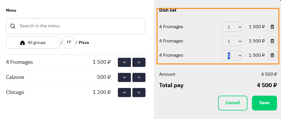The width and height of the screenshot is (281, 119).
Task: Open quantity dropdown of second dish
Action: pos(232,41)
